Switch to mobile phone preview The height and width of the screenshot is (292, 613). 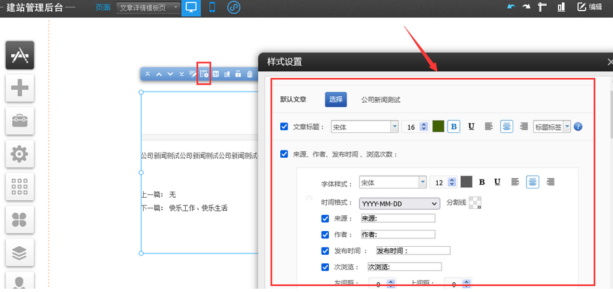[x=212, y=8]
